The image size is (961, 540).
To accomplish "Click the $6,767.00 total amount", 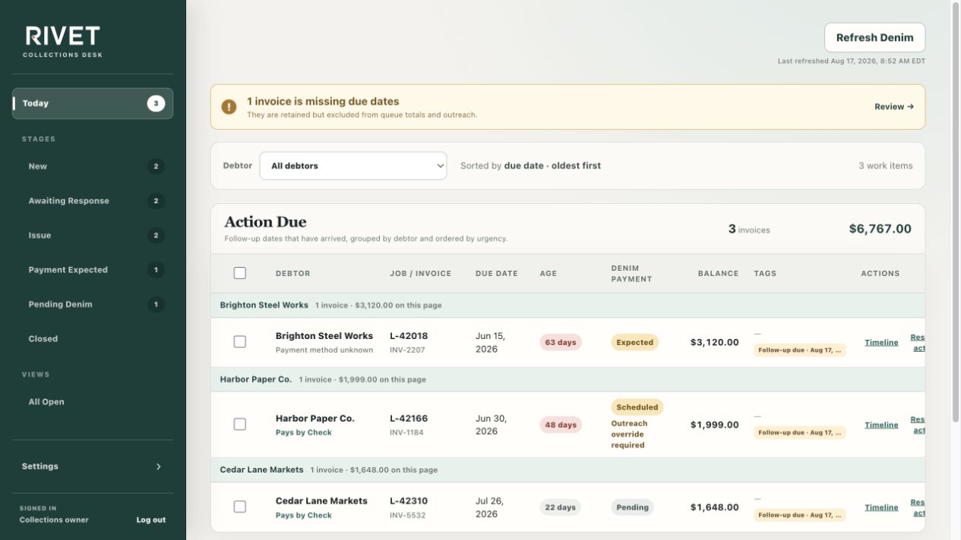I will click(x=880, y=229).
